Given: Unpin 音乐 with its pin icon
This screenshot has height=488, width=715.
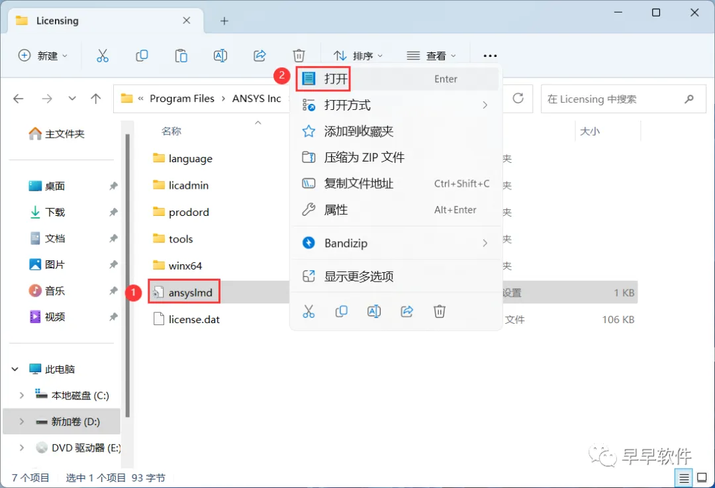Looking at the screenshot, I should [x=113, y=291].
